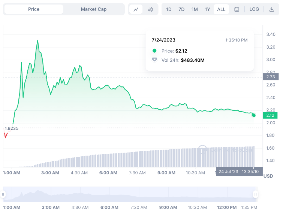Select the Market Cap tab
The width and height of the screenshot is (283, 214).
tap(94, 9)
